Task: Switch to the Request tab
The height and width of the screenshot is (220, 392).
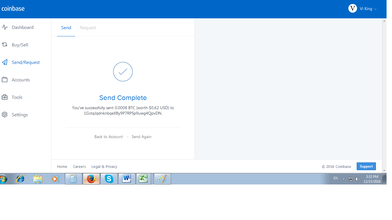Action: click(88, 28)
